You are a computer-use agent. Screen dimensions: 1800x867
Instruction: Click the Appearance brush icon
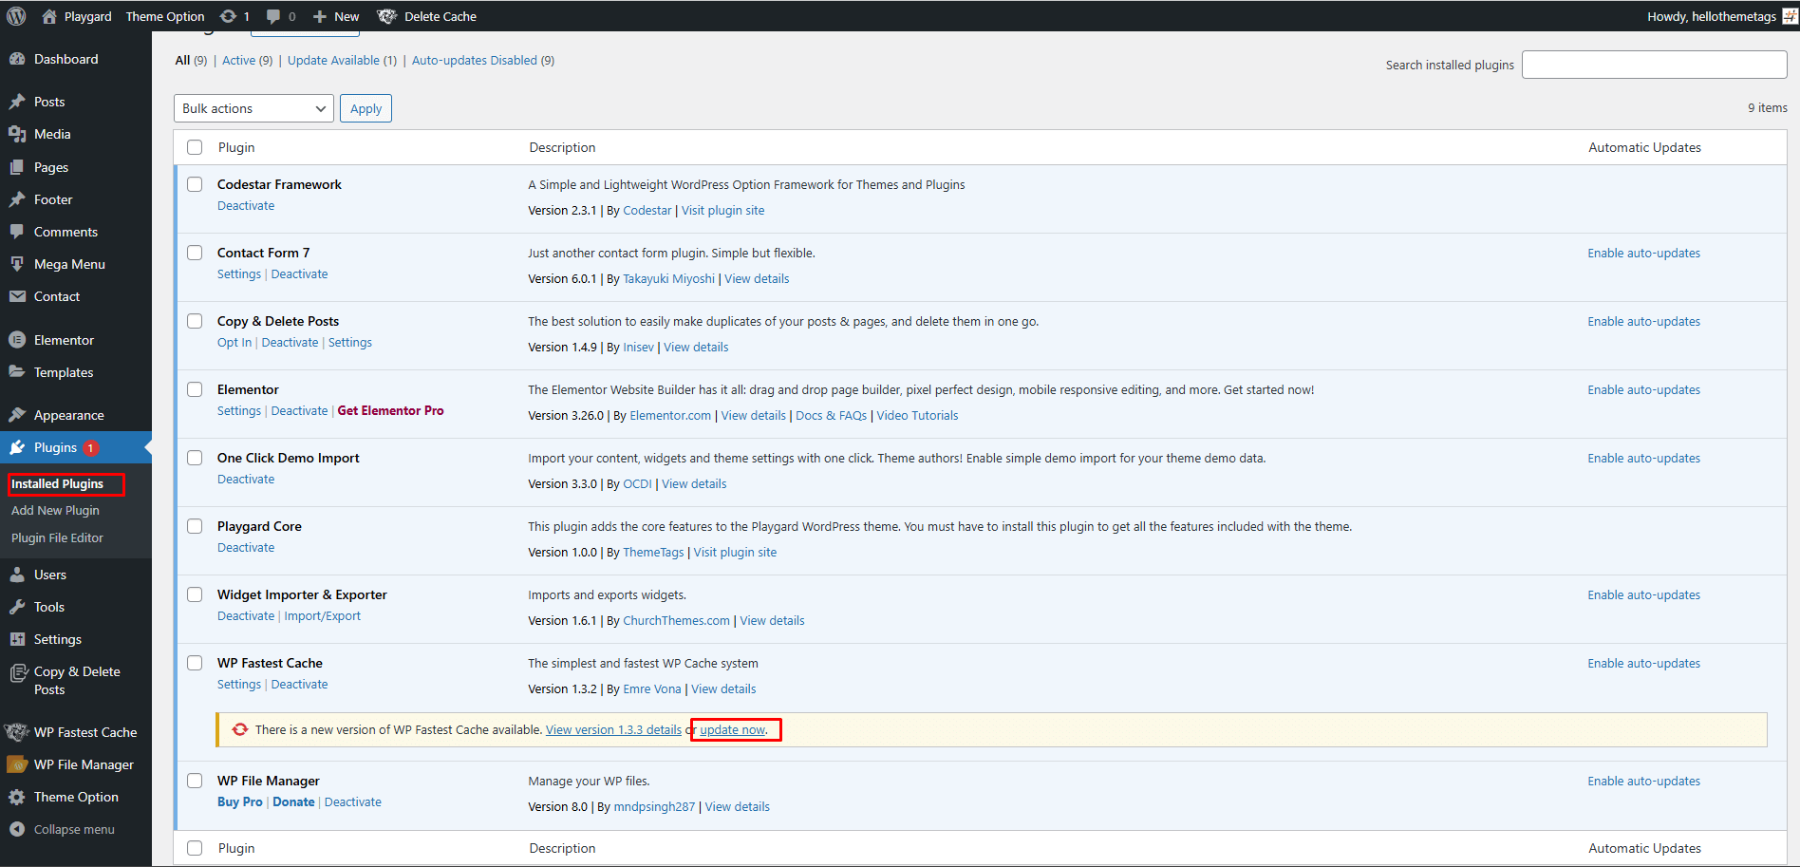pyautogui.click(x=17, y=415)
